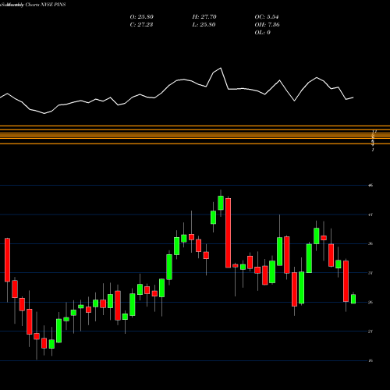Click the 46 price axis label
Screen dimensions: 390x390
pyautogui.click(x=370, y=186)
